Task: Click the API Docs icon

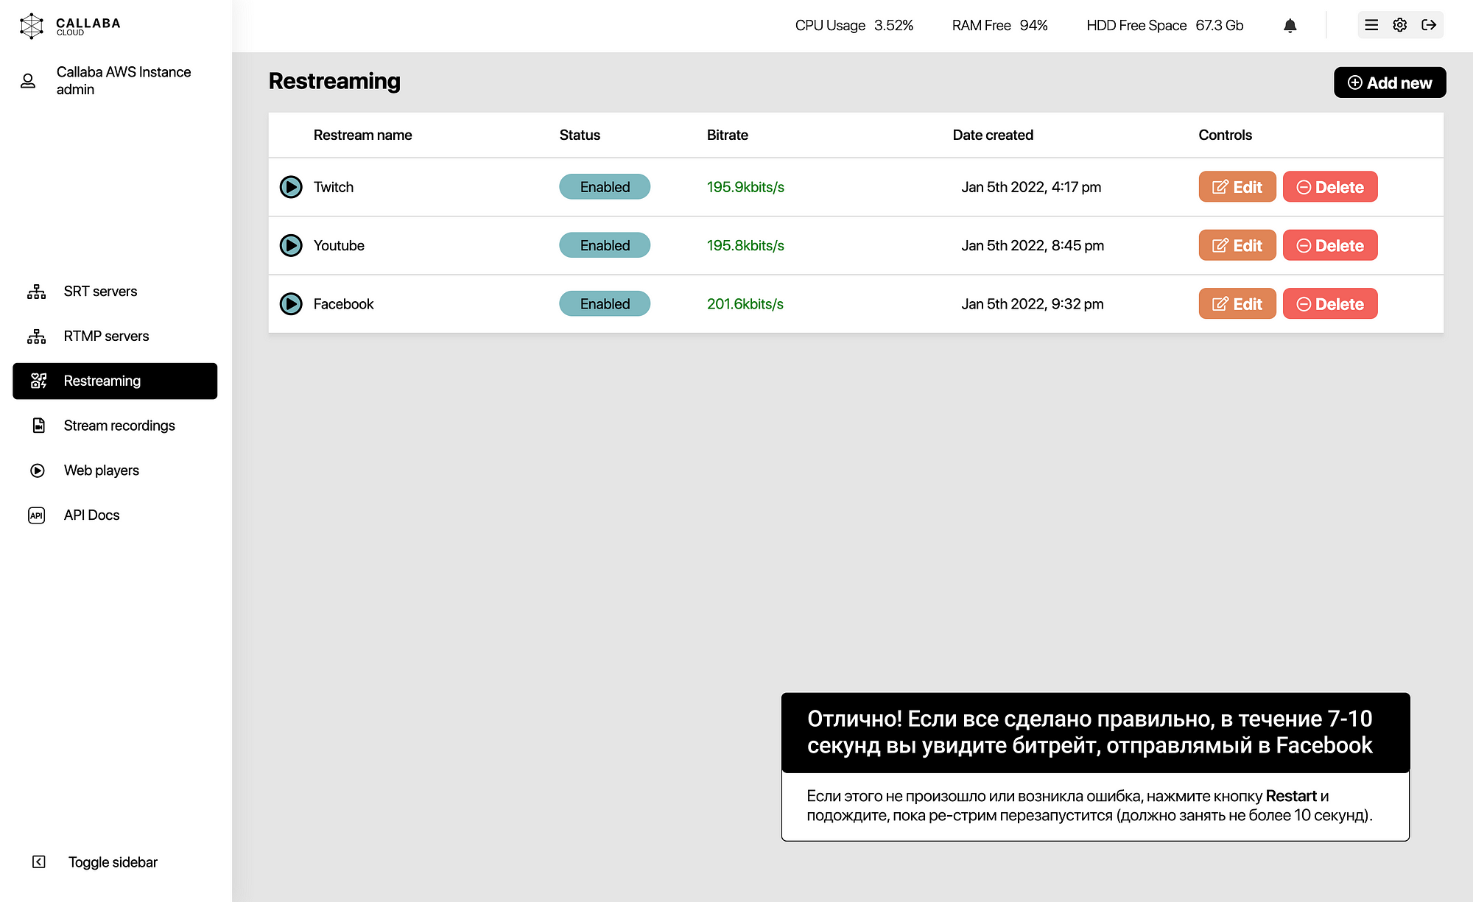Action: coord(37,515)
